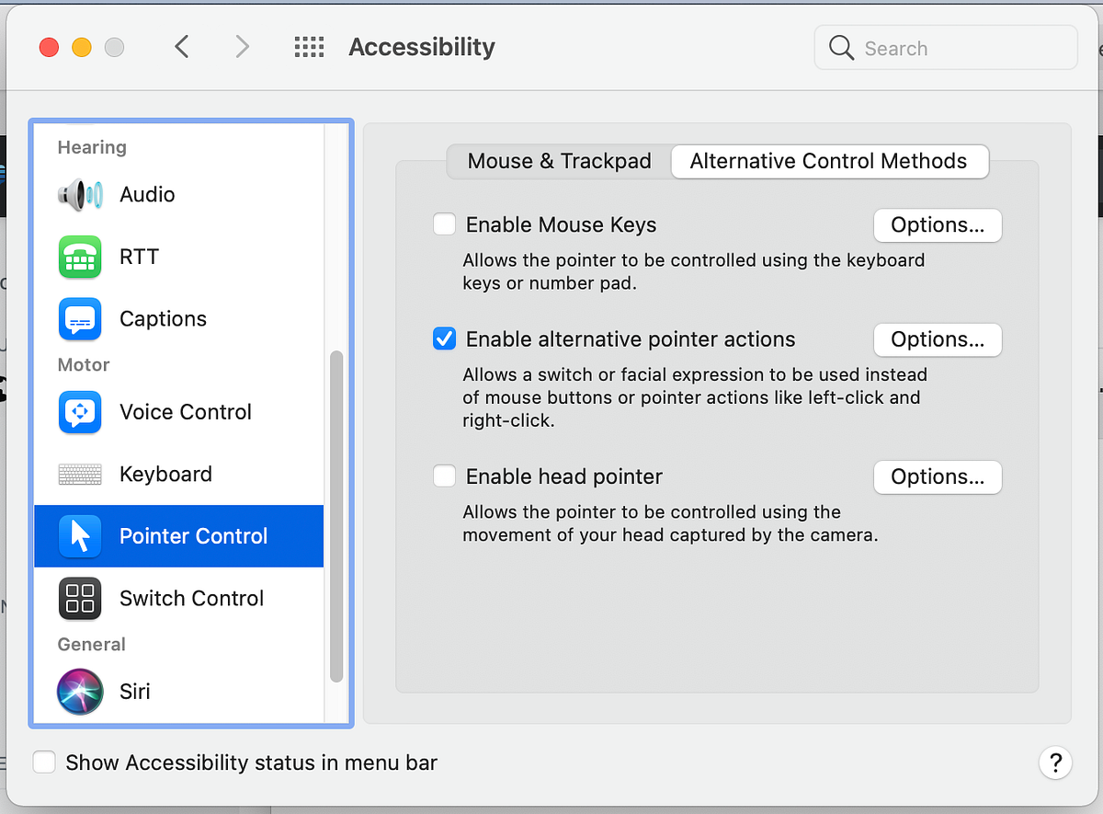Select the Audio sidebar icon

coord(80,194)
